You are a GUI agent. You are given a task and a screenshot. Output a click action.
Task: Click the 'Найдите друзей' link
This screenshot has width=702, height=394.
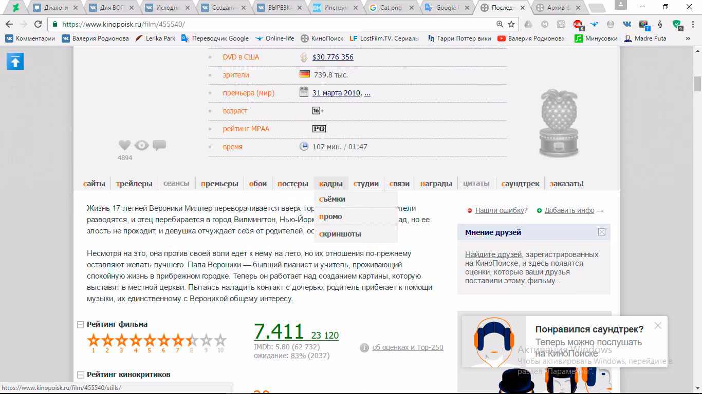(x=493, y=254)
